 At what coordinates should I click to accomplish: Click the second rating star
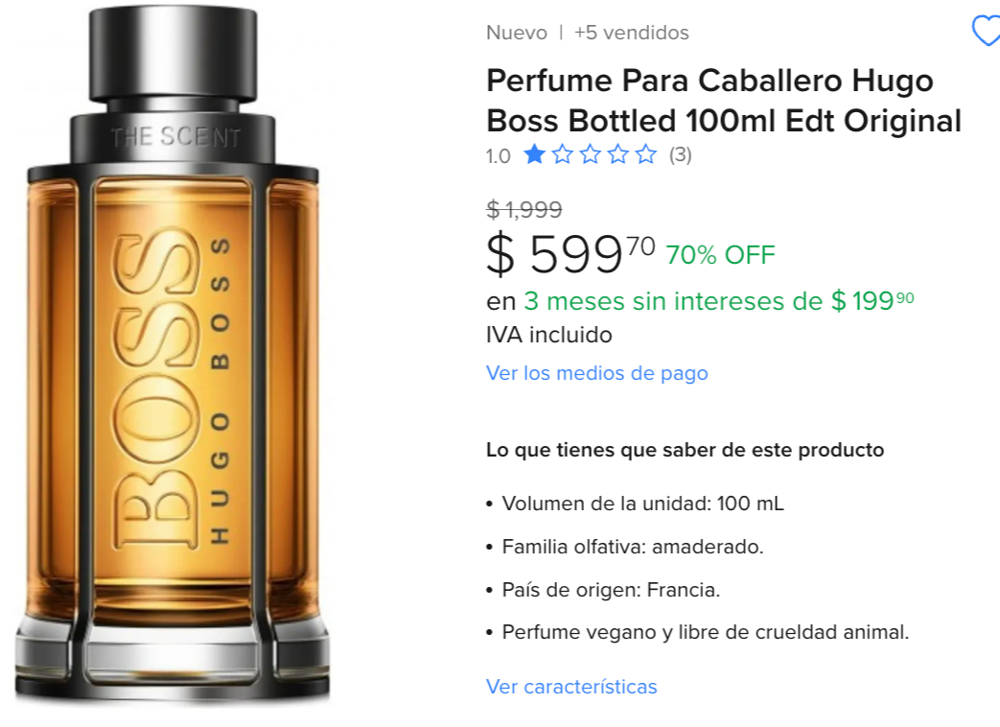click(562, 154)
